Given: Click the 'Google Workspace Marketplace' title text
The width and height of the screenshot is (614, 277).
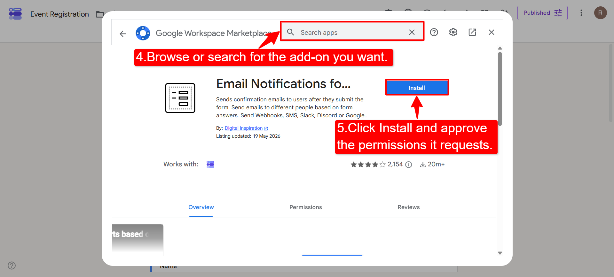Looking at the screenshot, I should [x=214, y=33].
